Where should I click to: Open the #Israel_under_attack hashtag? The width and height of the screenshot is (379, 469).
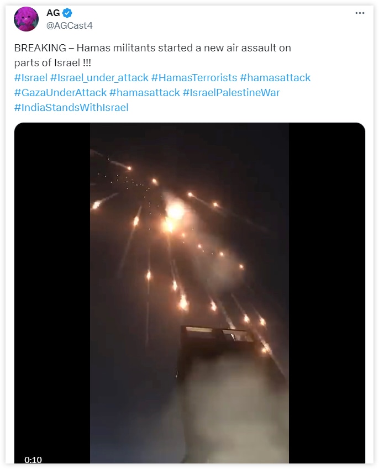tap(99, 78)
